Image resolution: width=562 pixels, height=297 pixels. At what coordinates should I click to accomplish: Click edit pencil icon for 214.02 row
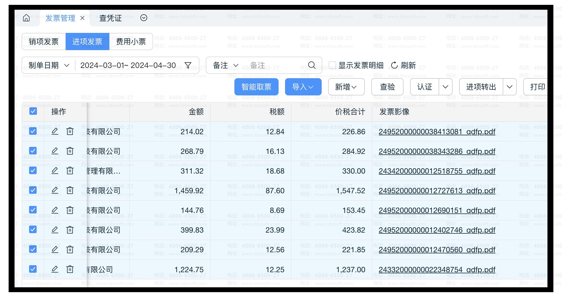[x=55, y=131]
